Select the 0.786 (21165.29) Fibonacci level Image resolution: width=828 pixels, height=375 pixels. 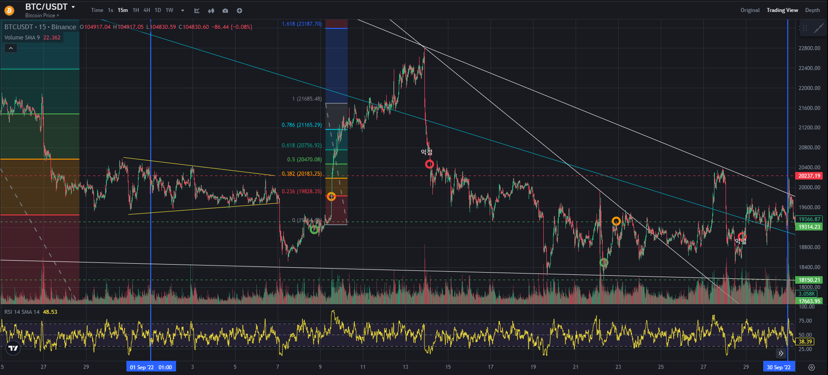pyautogui.click(x=302, y=125)
